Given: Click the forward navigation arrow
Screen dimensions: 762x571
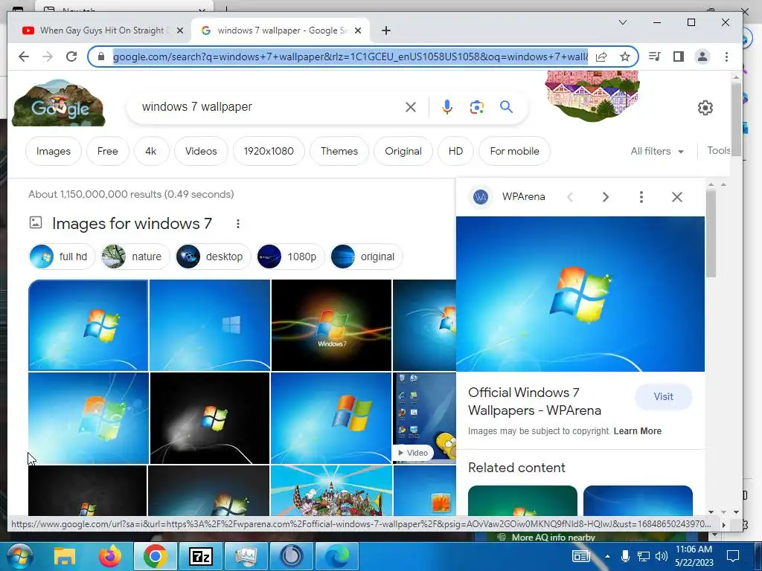Looking at the screenshot, I should click(x=48, y=57).
